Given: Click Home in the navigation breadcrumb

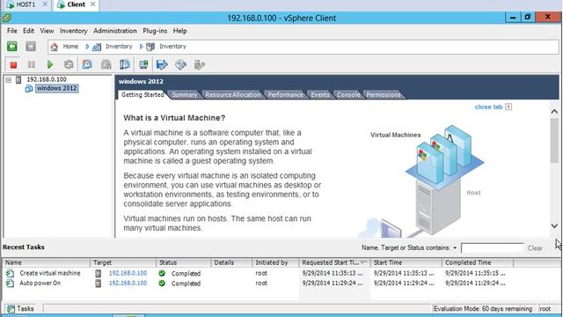Looking at the screenshot, I should click(x=70, y=47).
